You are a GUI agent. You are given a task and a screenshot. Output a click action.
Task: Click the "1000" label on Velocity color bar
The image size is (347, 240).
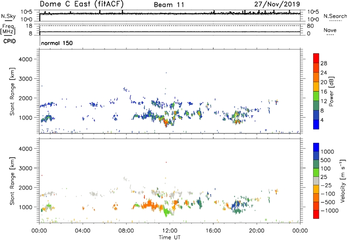(327, 152)
